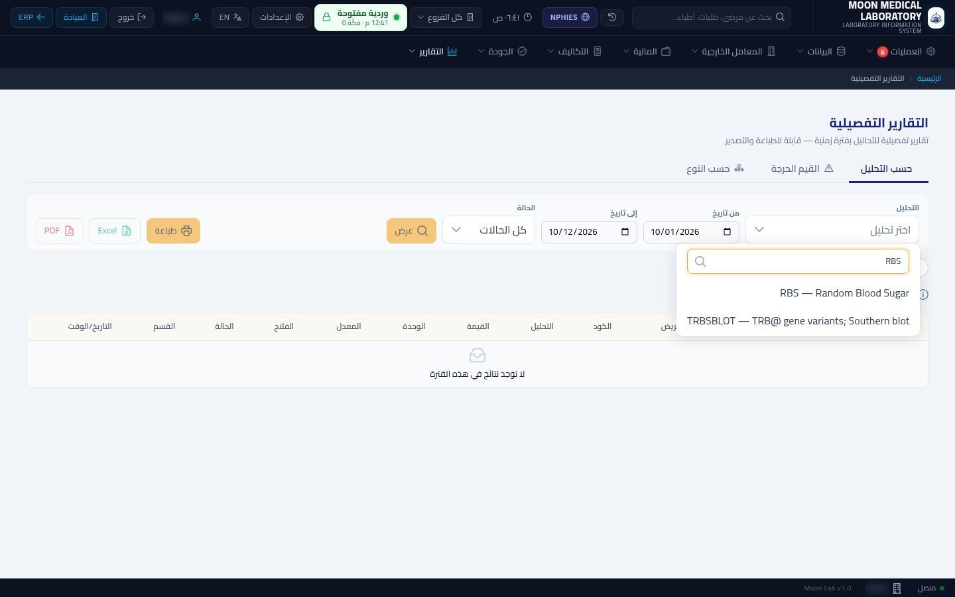This screenshot has width=955, height=597.
Task: Switch to the القيم الحرجة tab
Action: [802, 168]
